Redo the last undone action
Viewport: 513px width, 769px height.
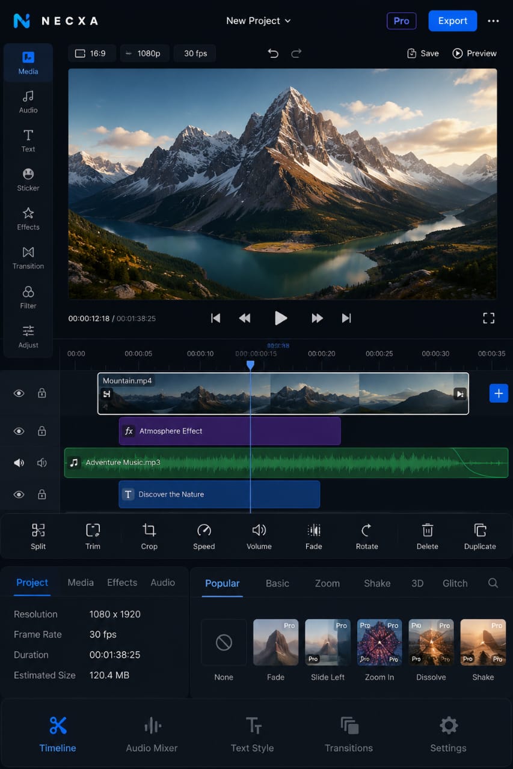coord(296,53)
